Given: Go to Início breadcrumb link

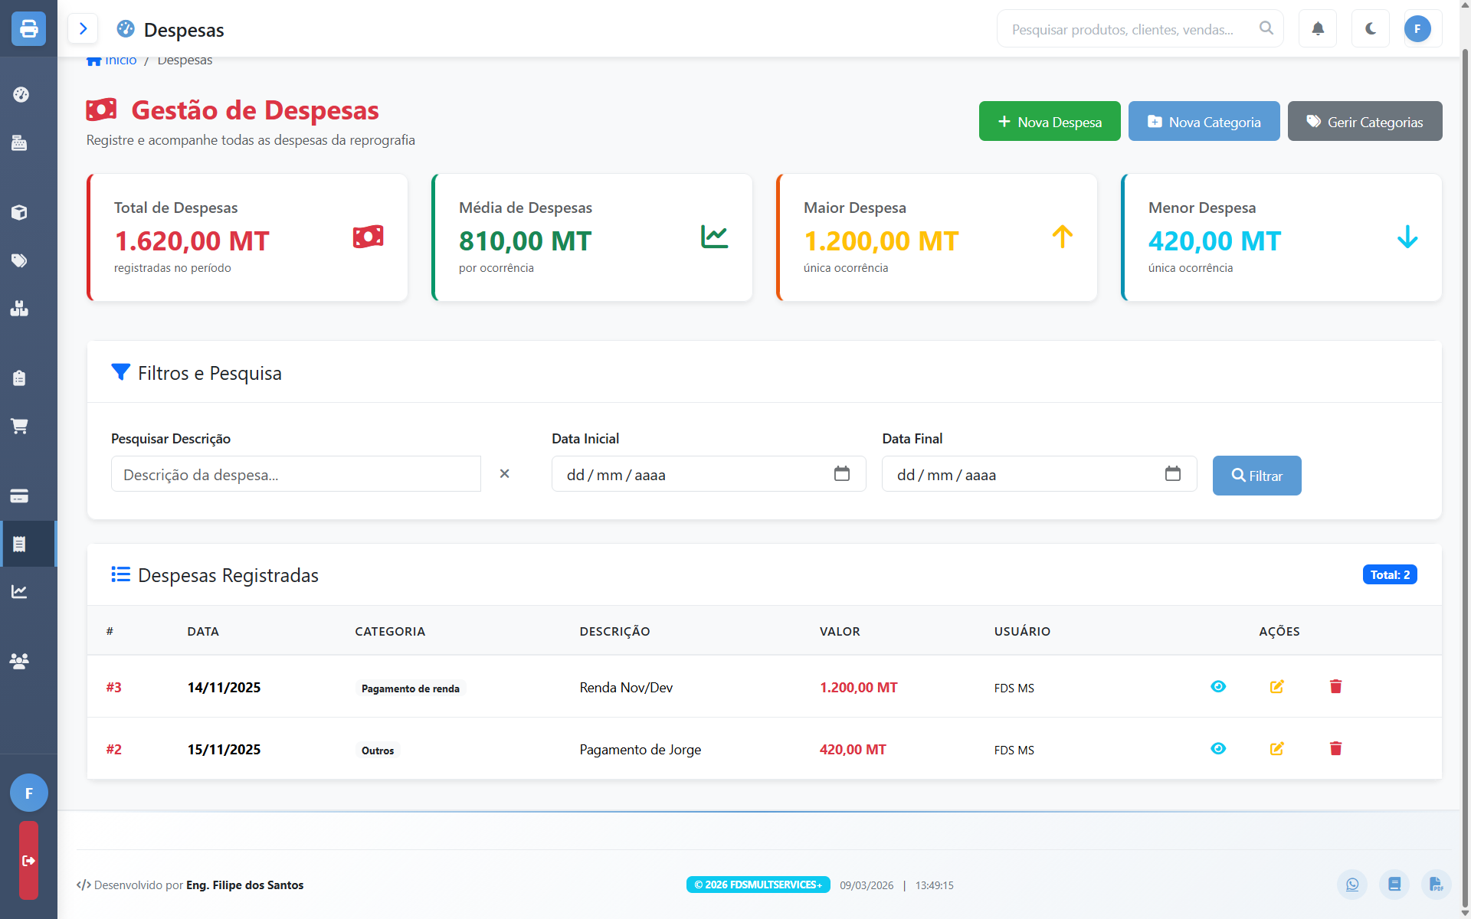Looking at the screenshot, I should 120,61.
